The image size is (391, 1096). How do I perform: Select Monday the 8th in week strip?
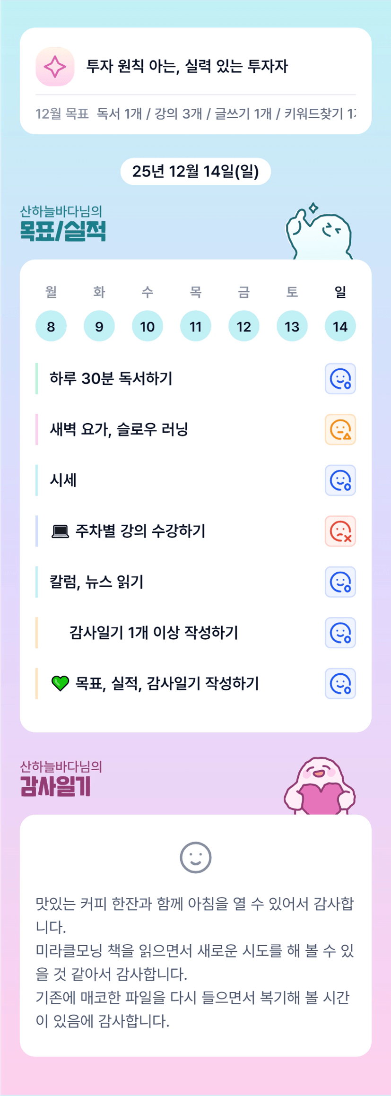point(51,326)
